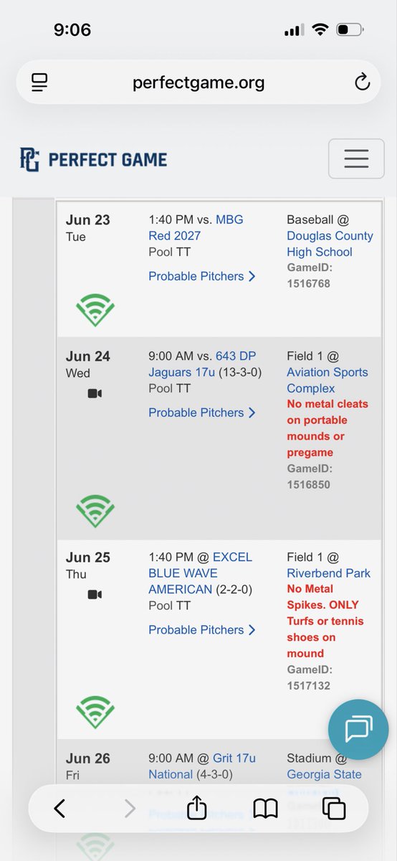Open the Riverbend Park field link
The width and height of the screenshot is (397, 861).
[328, 573]
